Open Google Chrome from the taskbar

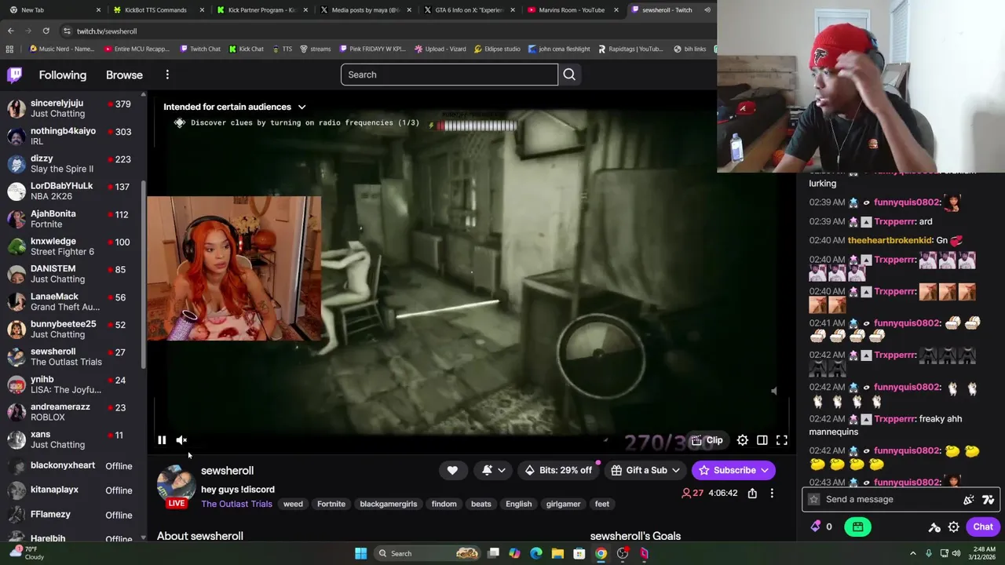click(601, 553)
